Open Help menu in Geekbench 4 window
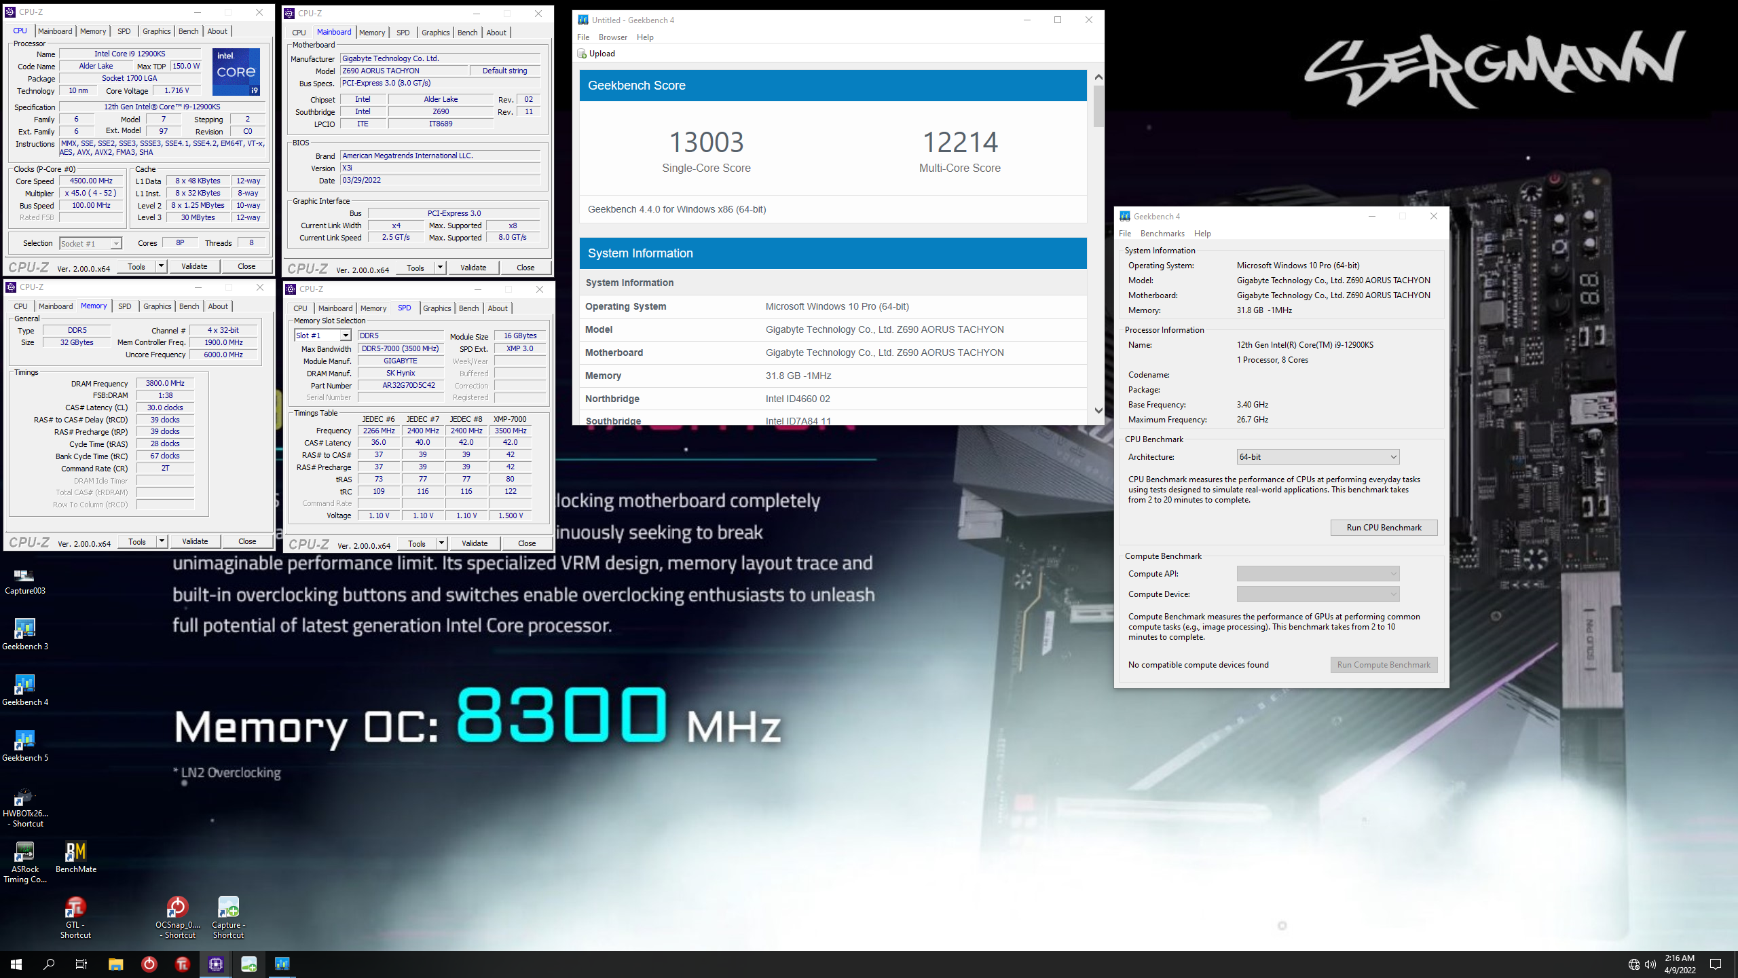The width and height of the screenshot is (1738, 978). [1202, 234]
